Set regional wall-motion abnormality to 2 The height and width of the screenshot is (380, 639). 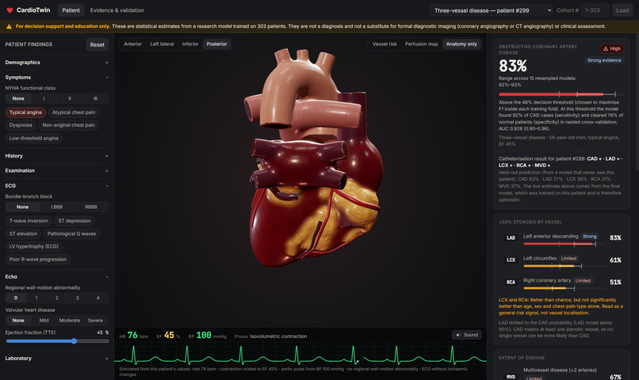(x=56, y=298)
